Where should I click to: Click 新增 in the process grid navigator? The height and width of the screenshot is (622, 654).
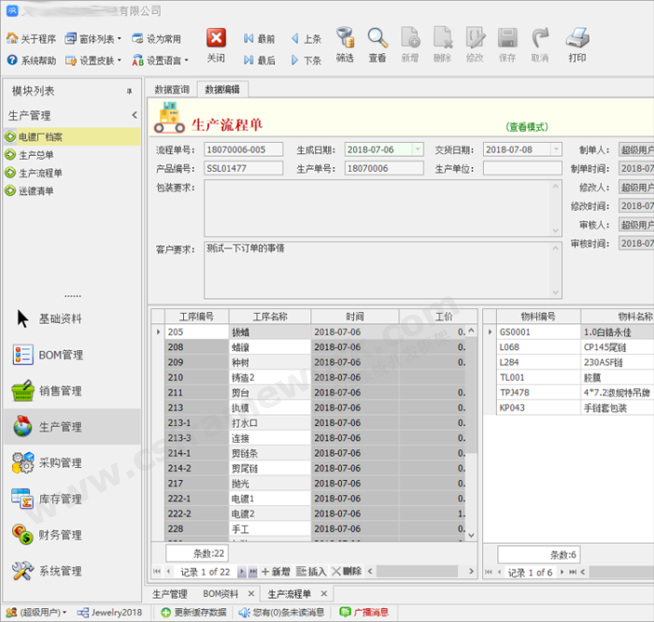(276, 572)
